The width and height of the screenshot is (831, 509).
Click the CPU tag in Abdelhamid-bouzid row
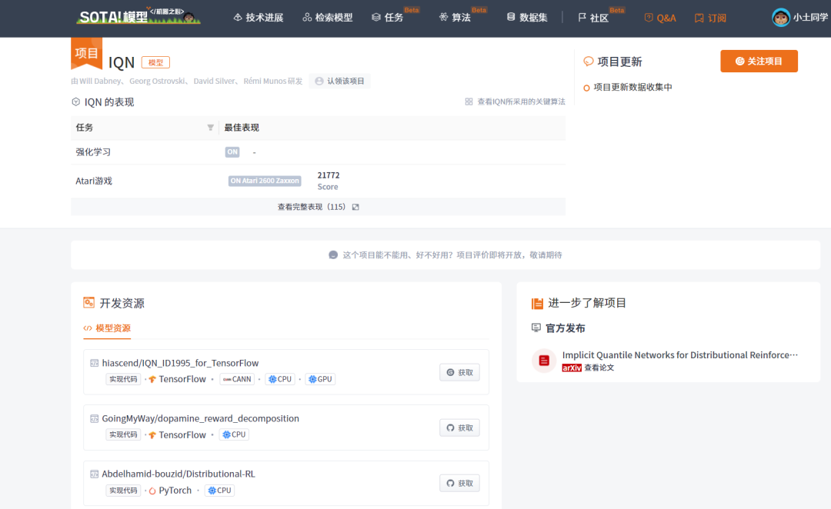(219, 491)
